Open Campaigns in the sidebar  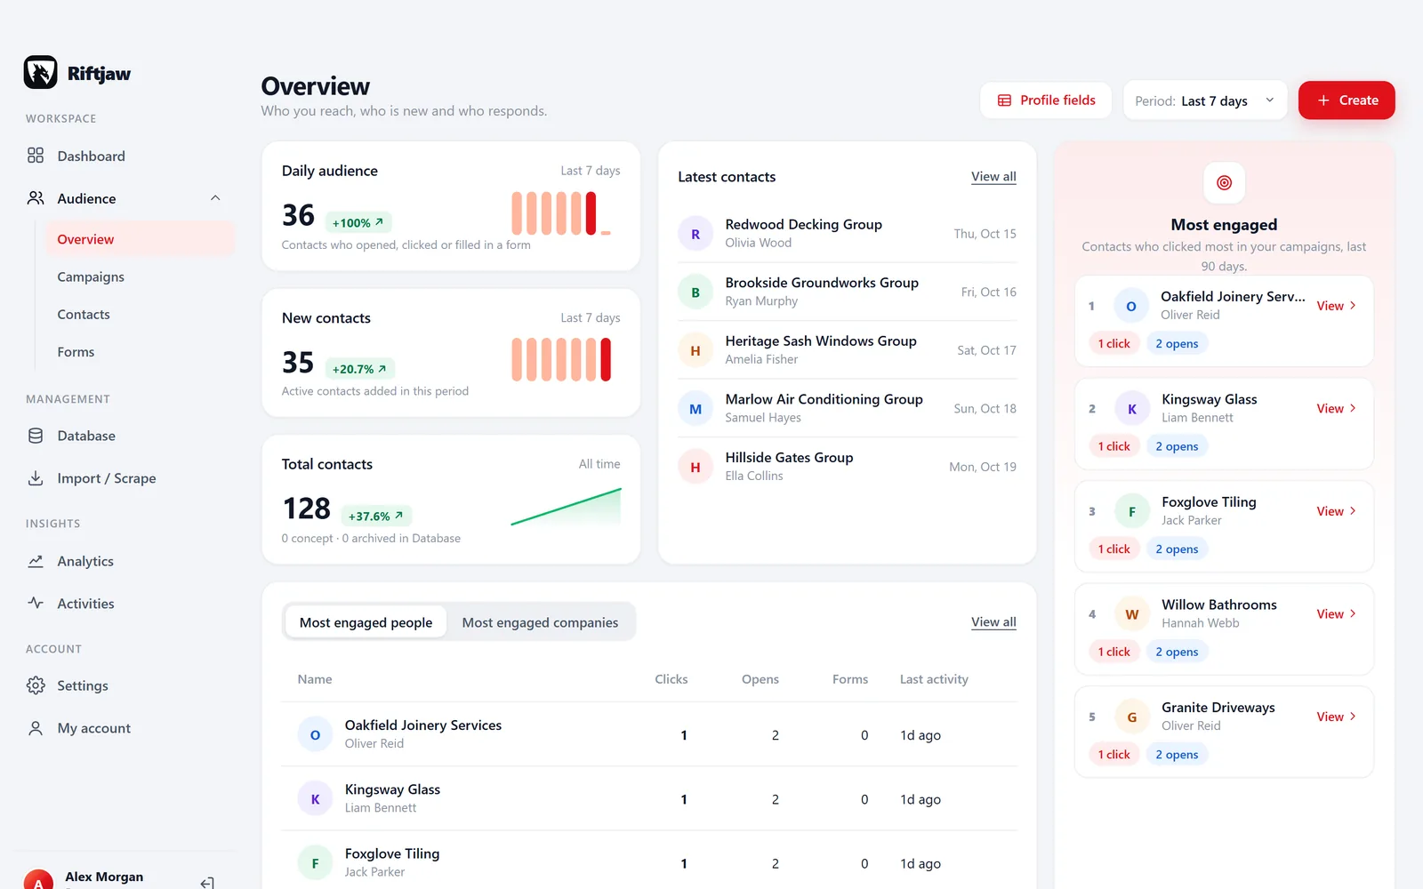(91, 276)
